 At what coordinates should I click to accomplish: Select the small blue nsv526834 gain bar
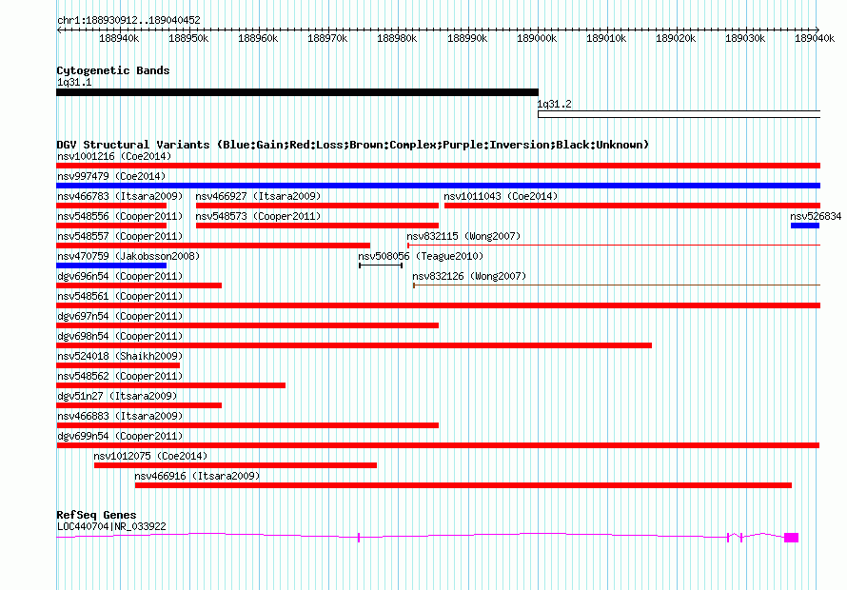(x=805, y=226)
